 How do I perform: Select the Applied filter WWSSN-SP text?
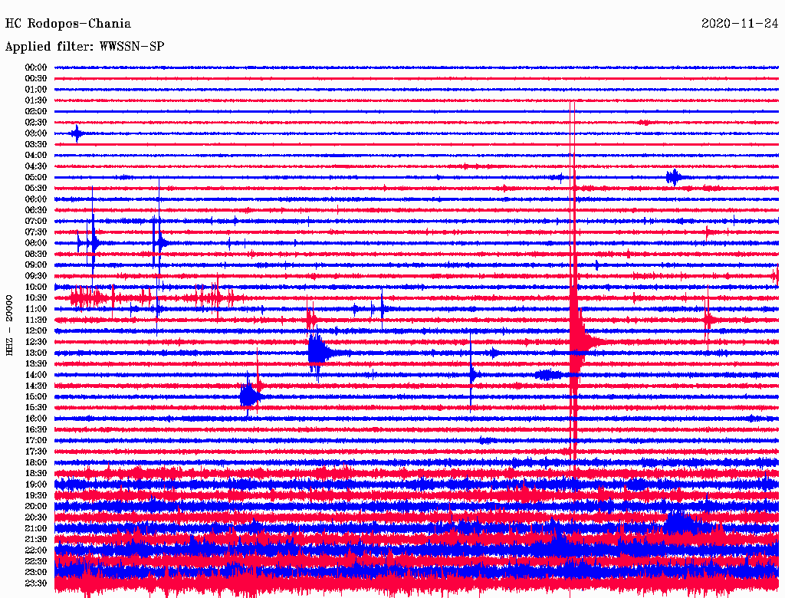[84, 47]
